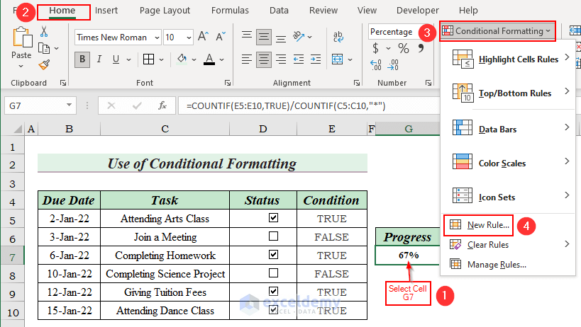Screen dimensions: 581x327
Task: Align text right
Action: 281,59
